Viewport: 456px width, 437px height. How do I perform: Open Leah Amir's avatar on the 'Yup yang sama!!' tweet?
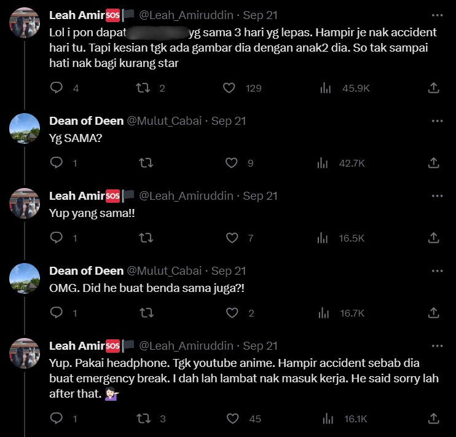pos(25,203)
